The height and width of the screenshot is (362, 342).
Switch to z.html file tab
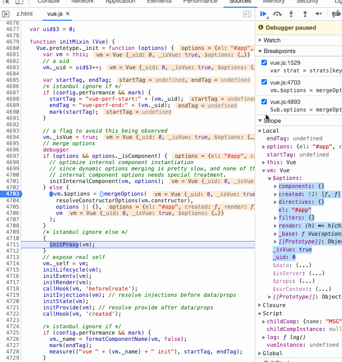(x=24, y=14)
